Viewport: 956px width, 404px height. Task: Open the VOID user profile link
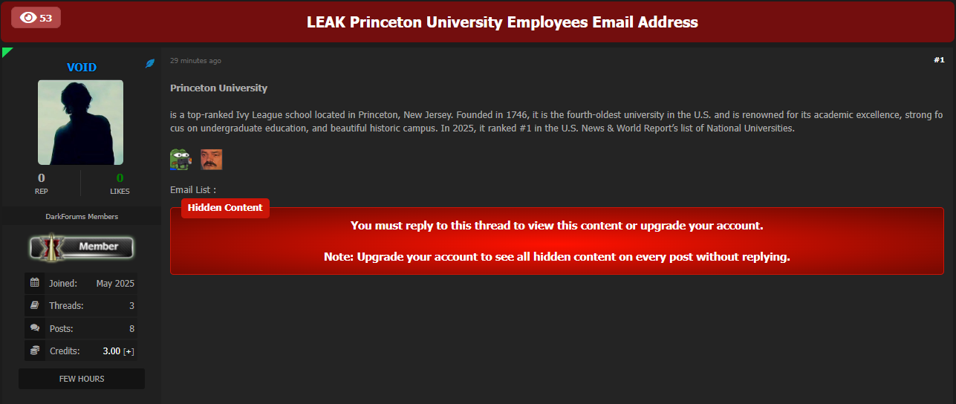point(82,67)
